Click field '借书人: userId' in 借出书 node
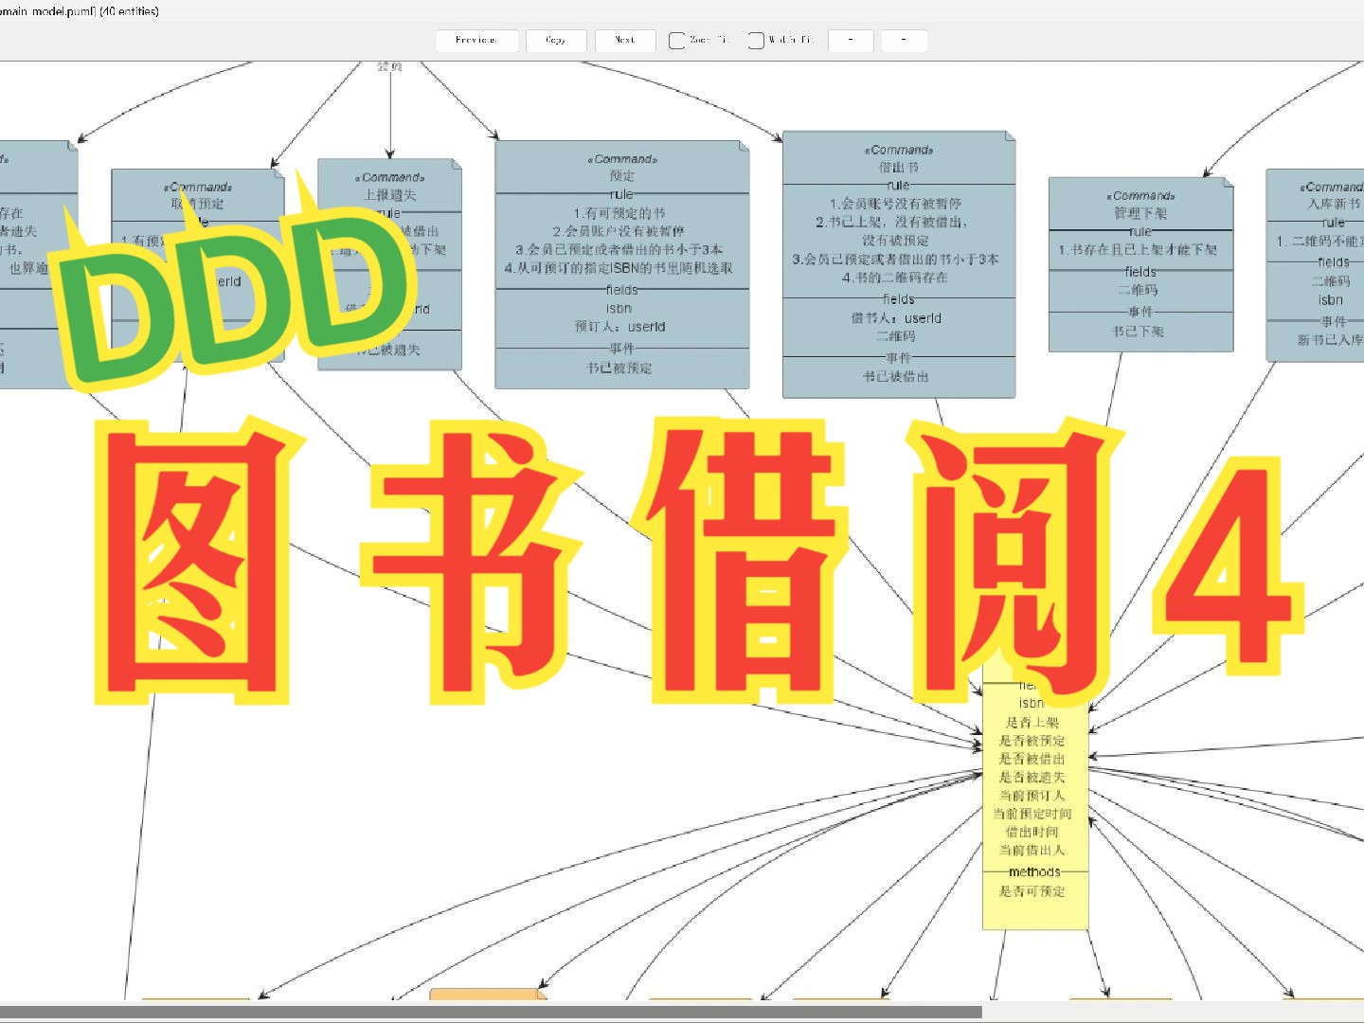1364x1023 pixels. (896, 318)
